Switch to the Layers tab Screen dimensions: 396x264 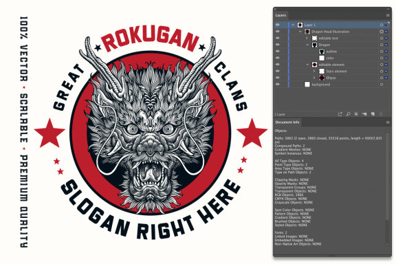coord(280,15)
